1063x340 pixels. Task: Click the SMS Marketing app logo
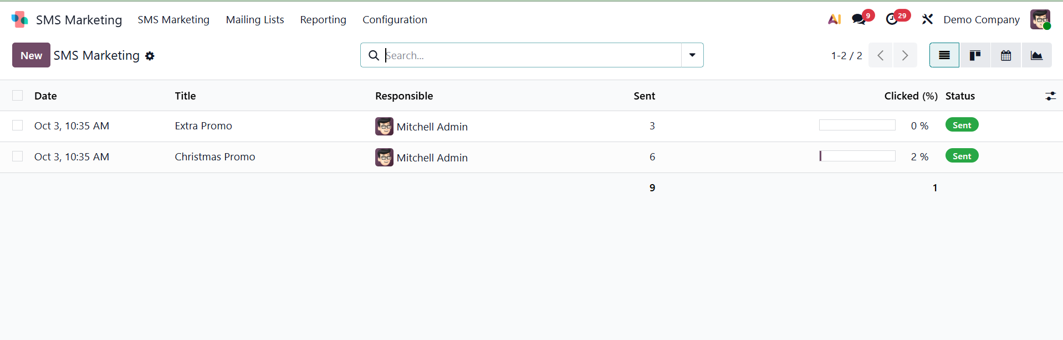[19, 19]
